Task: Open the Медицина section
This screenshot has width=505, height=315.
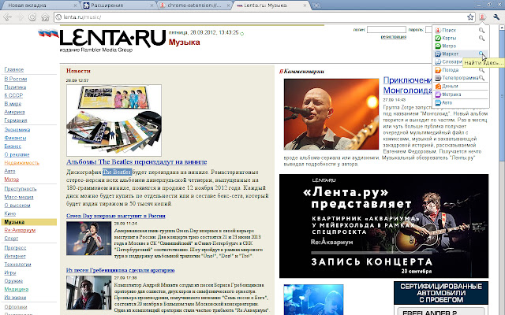Action: (x=17, y=289)
